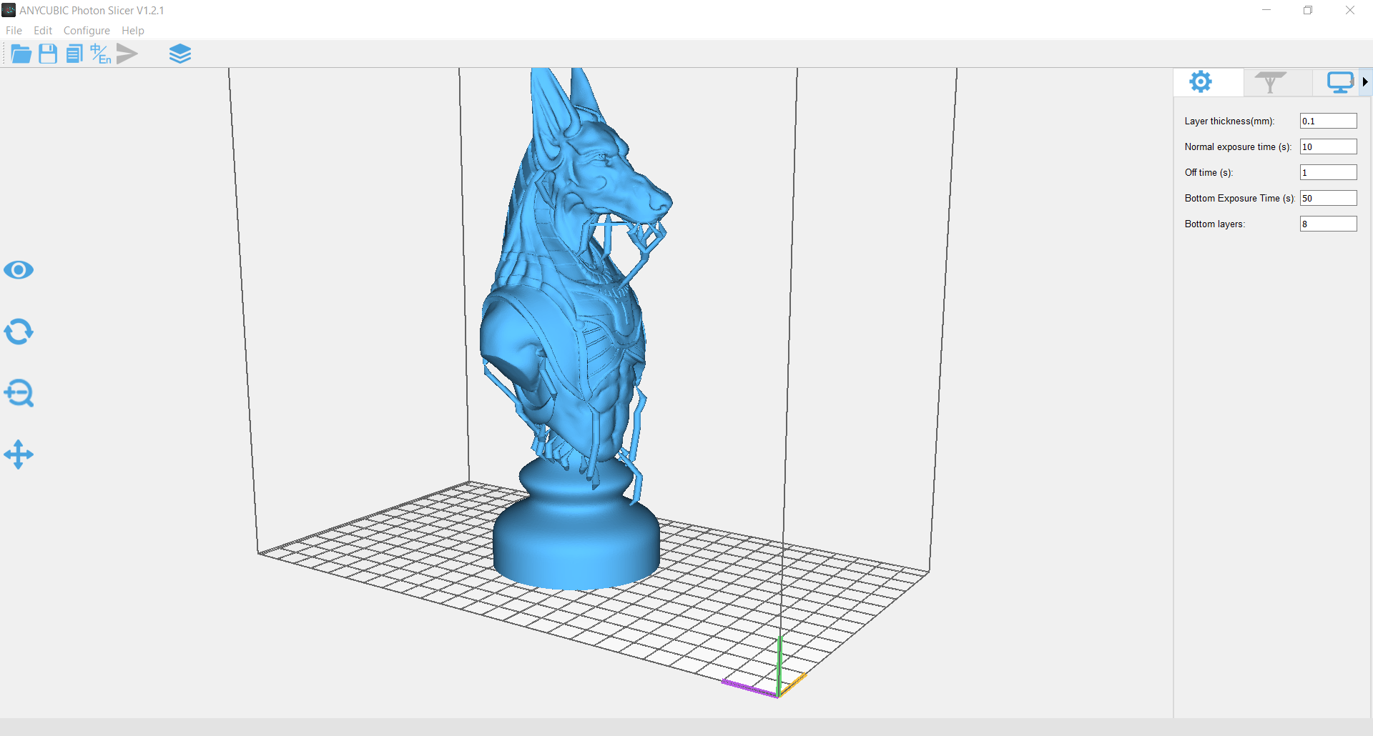Open the gear settings tab

click(1201, 82)
